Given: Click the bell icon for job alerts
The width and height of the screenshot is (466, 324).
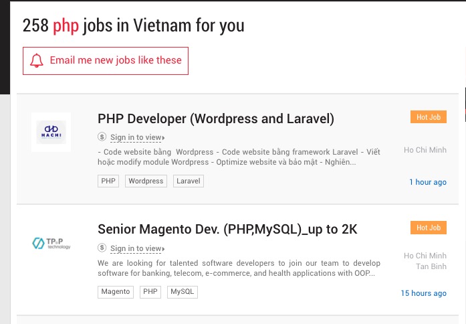Looking at the screenshot, I should point(37,60).
